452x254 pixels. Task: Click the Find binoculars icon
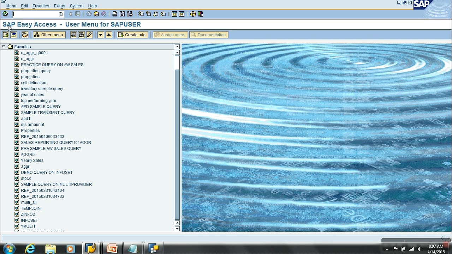pyautogui.click(x=122, y=14)
